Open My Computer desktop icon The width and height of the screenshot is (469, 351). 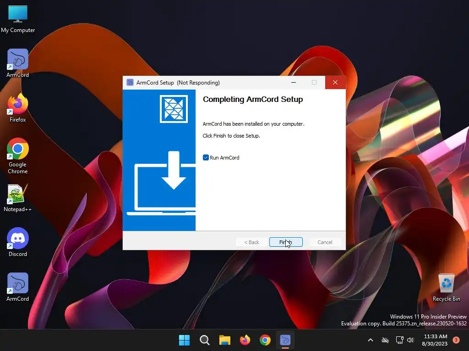(x=18, y=18)
